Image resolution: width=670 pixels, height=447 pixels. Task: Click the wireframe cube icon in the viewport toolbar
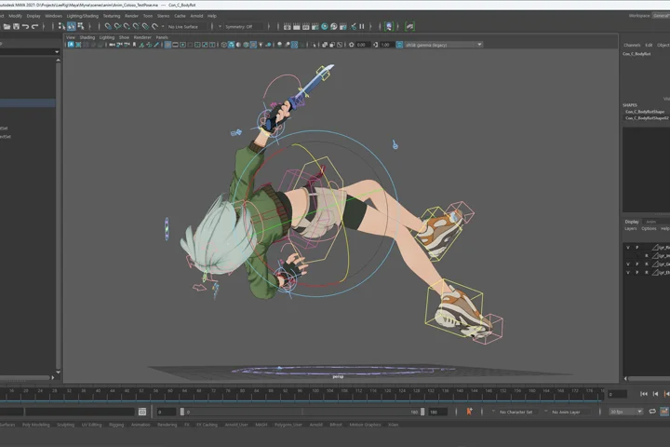[223, 45]
